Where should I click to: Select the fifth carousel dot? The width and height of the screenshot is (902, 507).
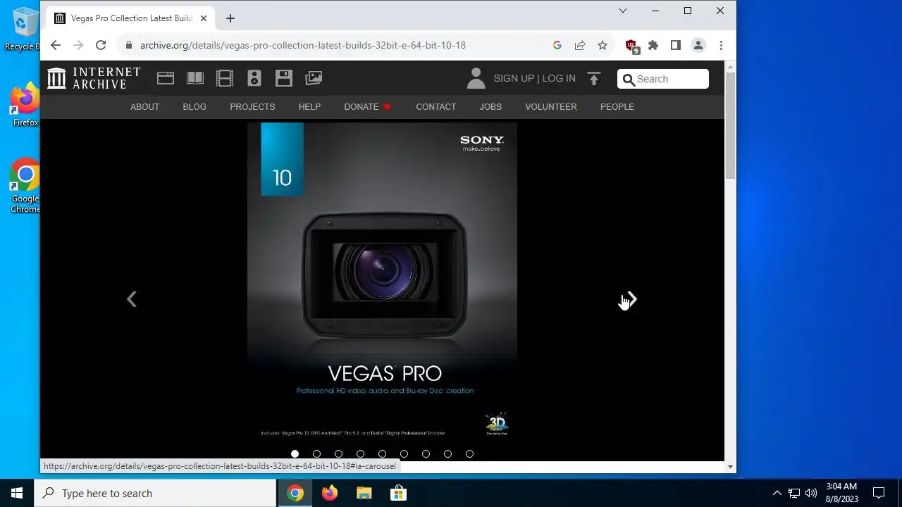(x=382, y=454)
